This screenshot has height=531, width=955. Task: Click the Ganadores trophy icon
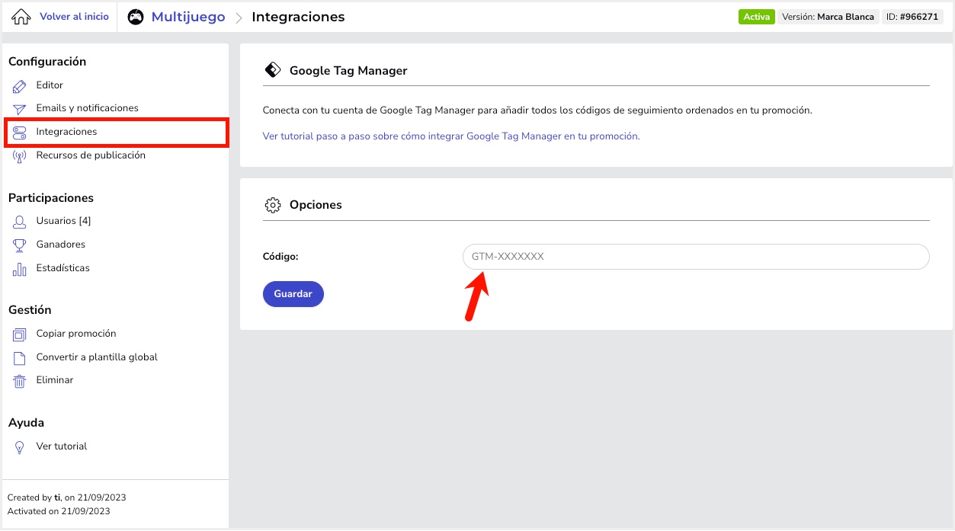20,245
